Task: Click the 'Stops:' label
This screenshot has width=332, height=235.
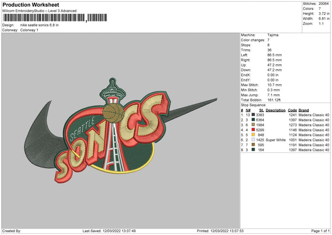Action: (x=246, y=45)
